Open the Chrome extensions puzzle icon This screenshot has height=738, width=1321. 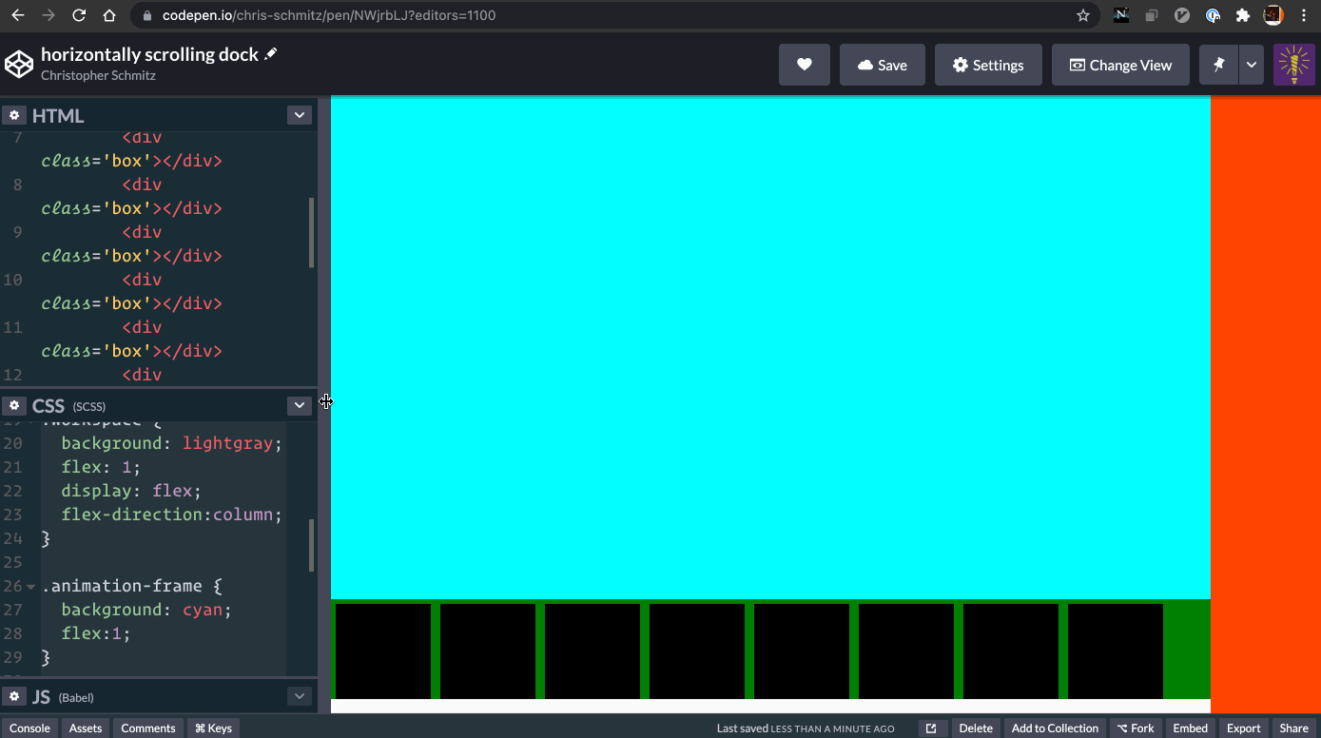point(1243,15)
